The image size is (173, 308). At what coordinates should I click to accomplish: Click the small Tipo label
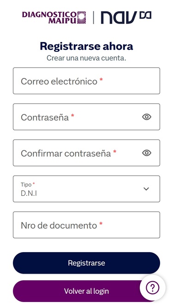click(x=26, y=185)
